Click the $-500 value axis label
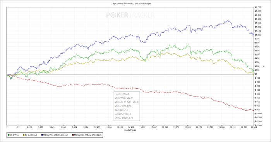The width and height of the screenshot is (271, 142). [x=257, y=94]
